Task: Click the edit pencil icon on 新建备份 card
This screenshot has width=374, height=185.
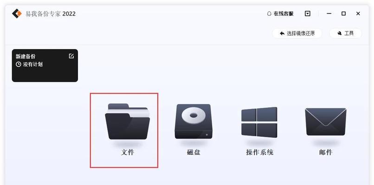Action: click(71, 56)
